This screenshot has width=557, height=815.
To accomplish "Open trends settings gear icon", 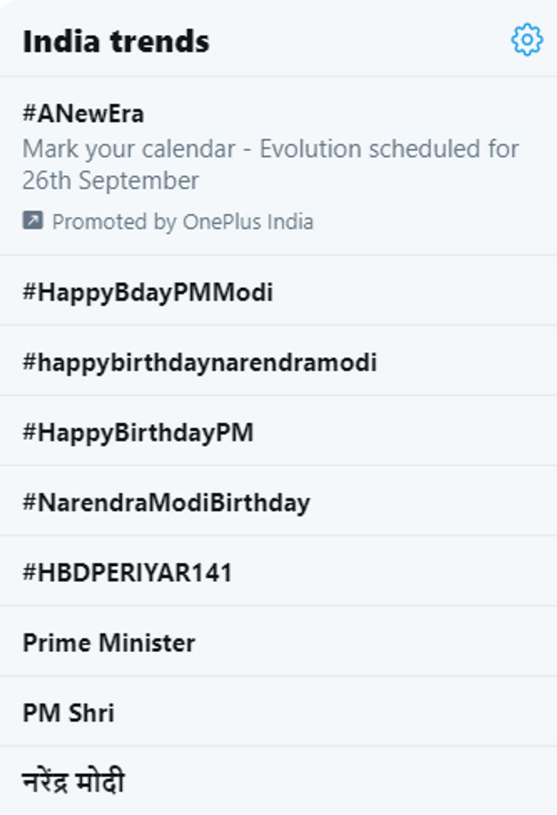I will click(526, 40).
